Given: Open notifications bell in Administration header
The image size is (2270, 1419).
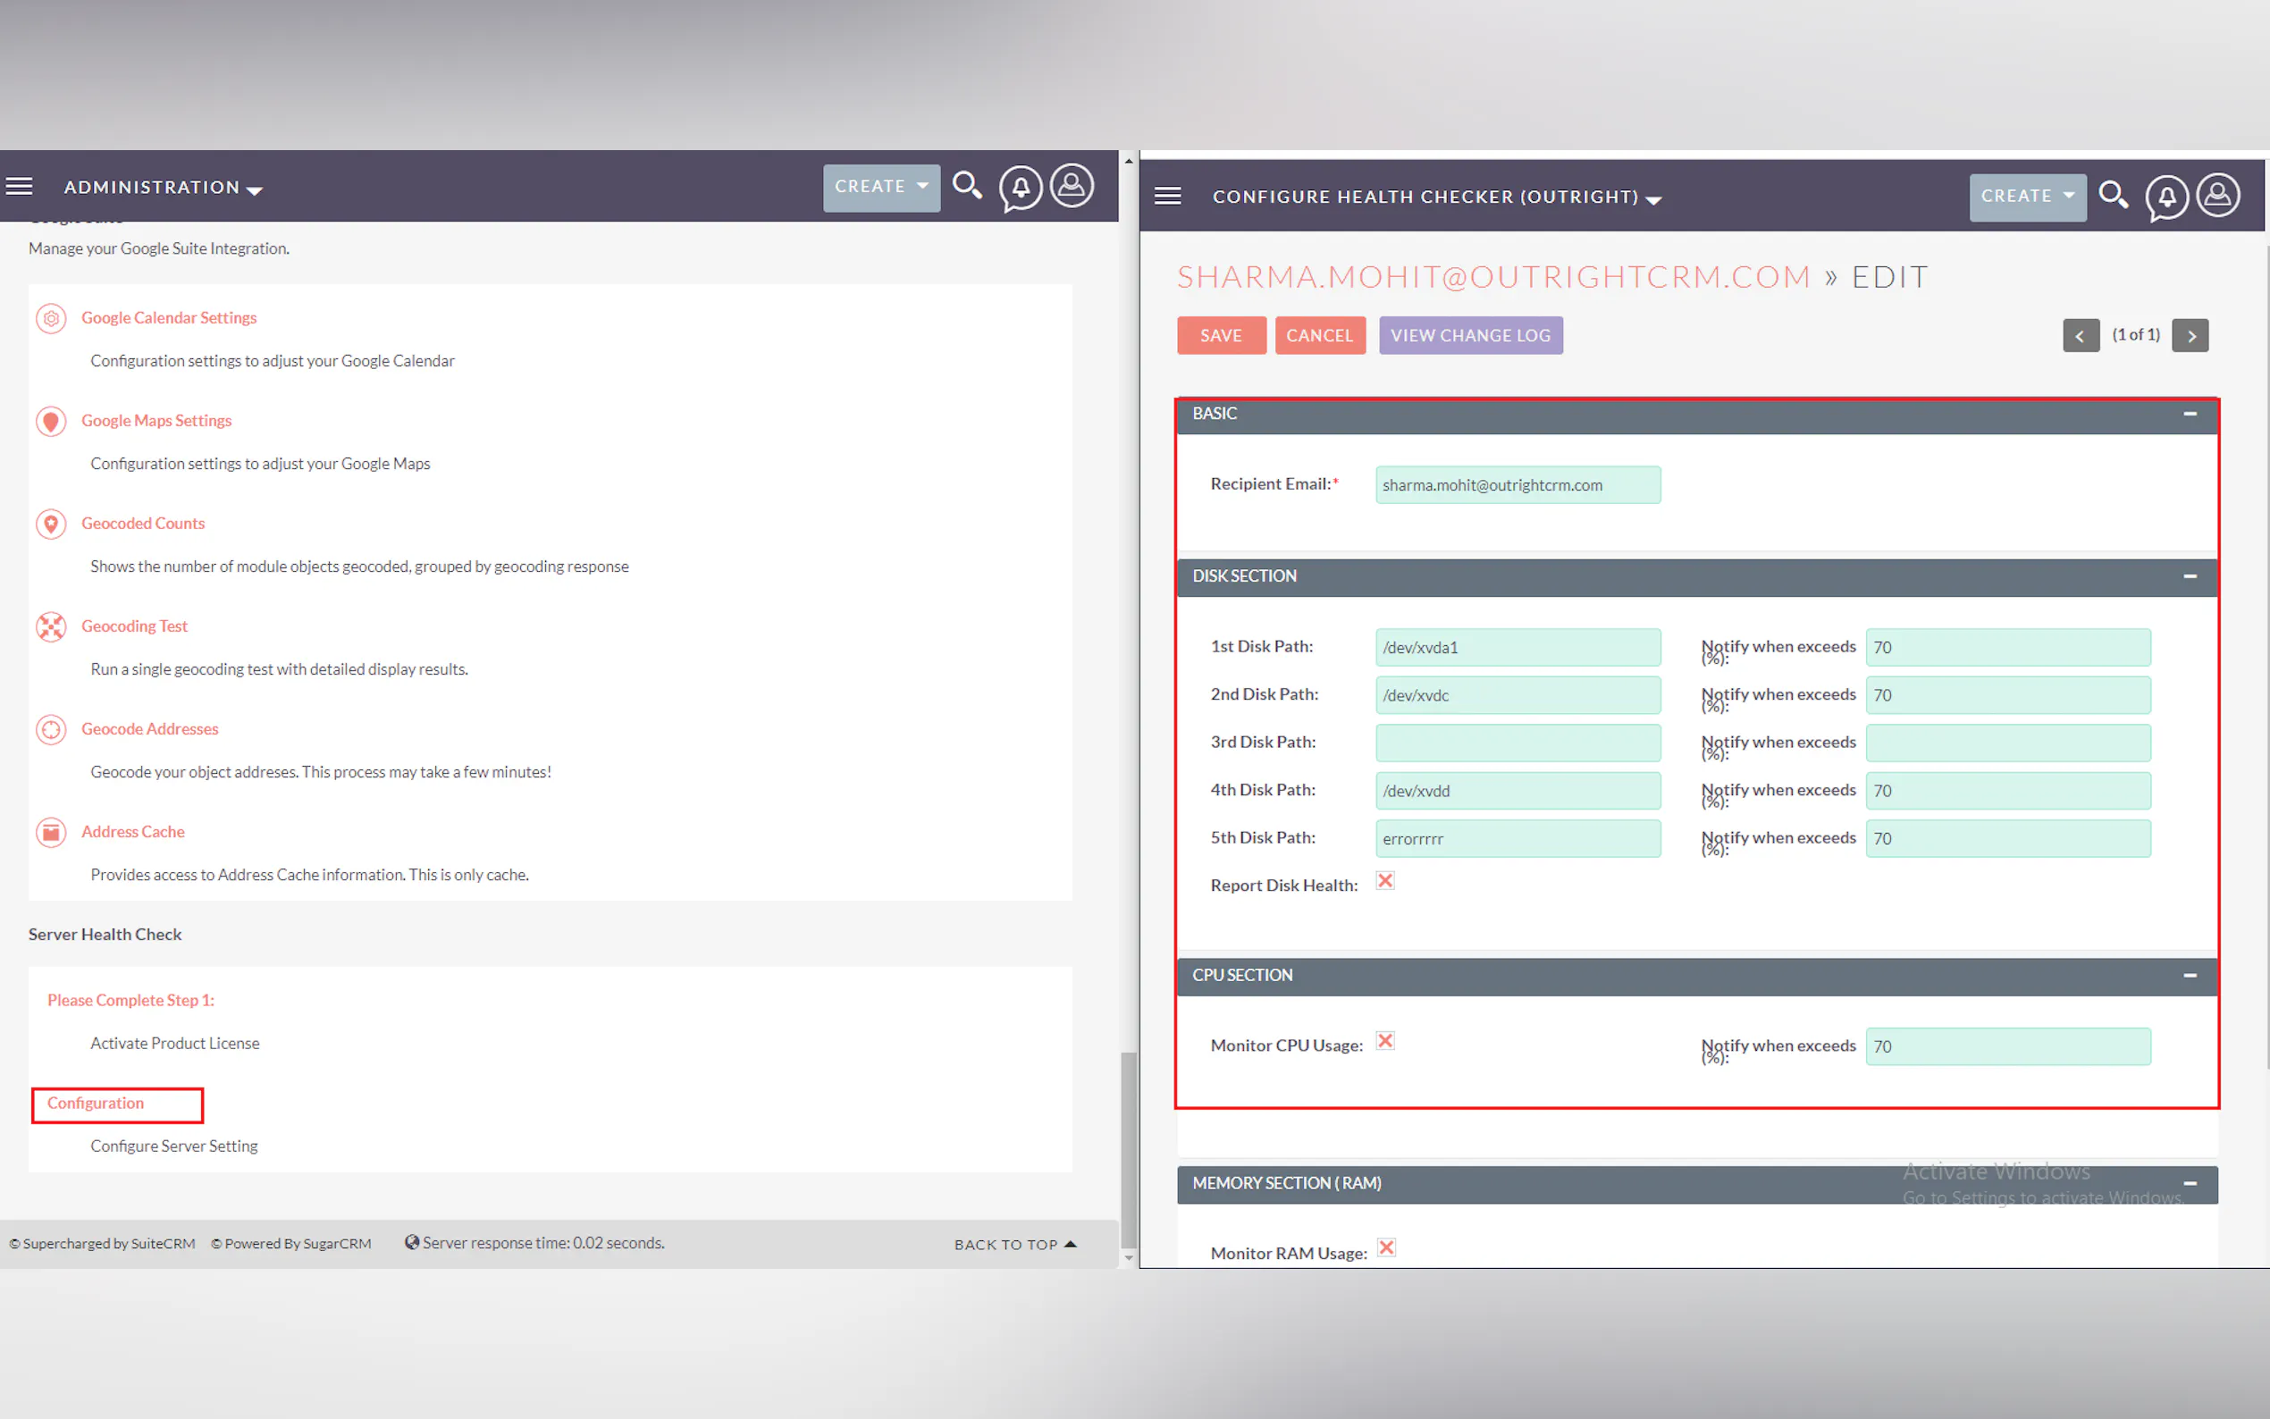Looking at the screenshot, I should (x=1020, y=187).
